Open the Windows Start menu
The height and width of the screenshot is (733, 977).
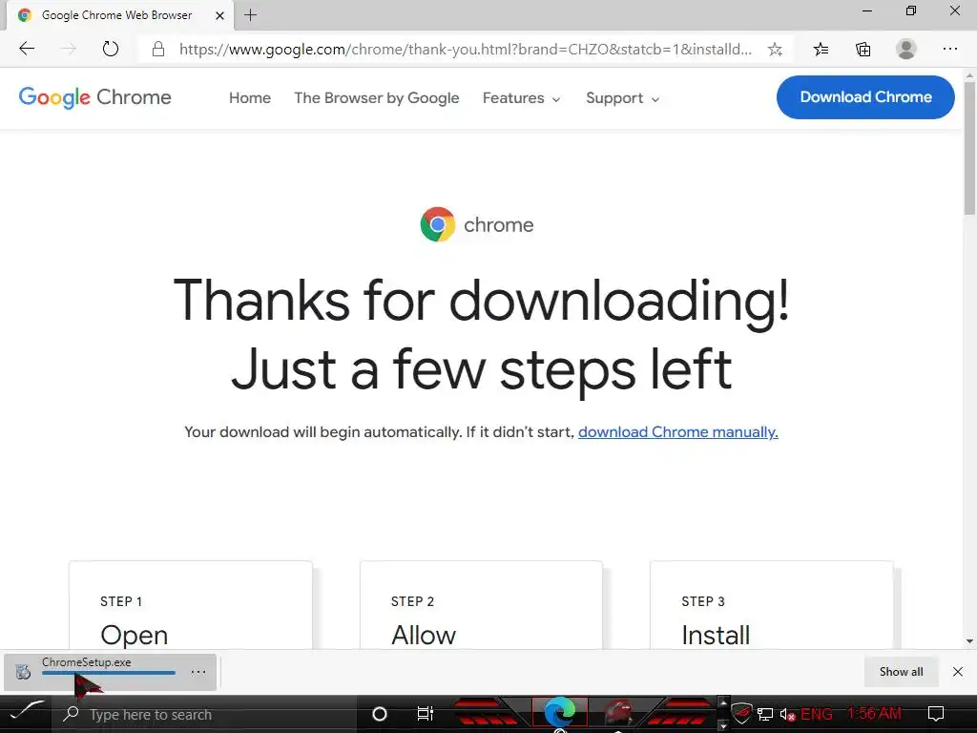tap(26, 714)
